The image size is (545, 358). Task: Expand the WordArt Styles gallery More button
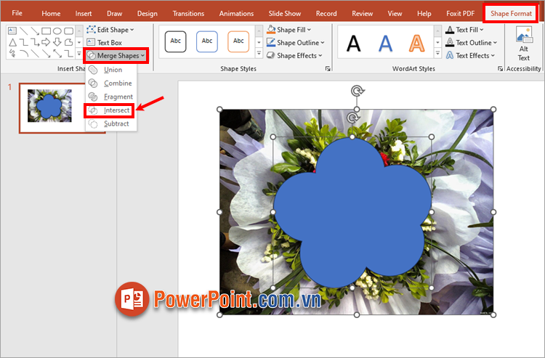437,54
